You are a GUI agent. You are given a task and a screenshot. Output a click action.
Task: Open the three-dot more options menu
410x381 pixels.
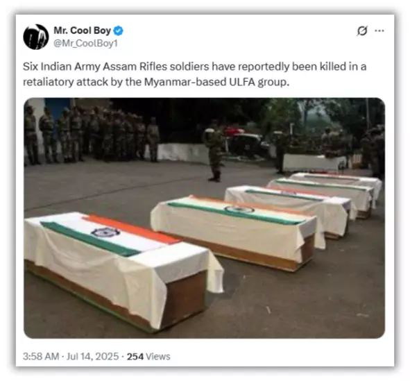click(x=379, y=31)
